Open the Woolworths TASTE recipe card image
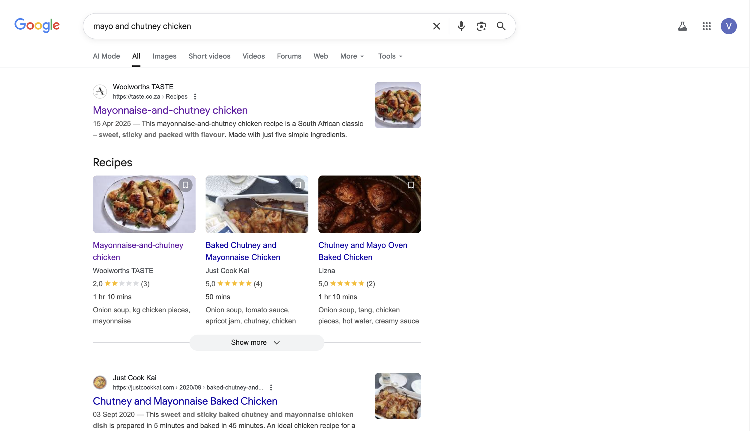The image size is (750, 431). [144, 204]
